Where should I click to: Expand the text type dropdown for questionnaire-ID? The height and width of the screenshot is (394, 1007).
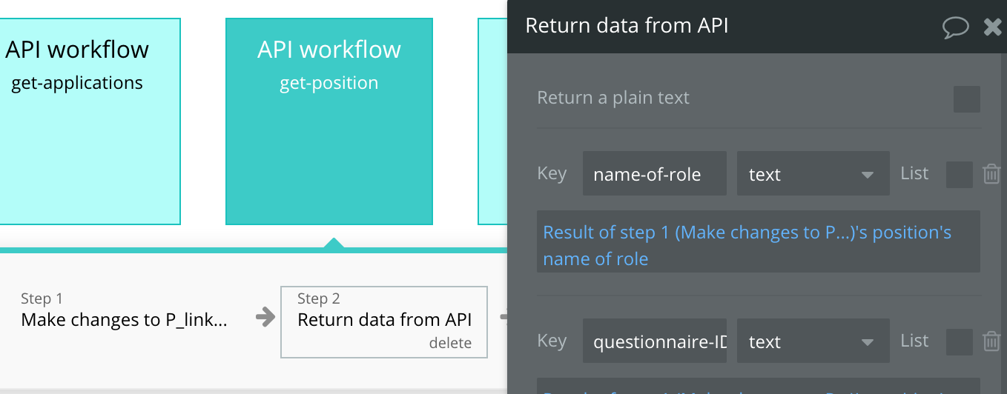pos(813,341)
